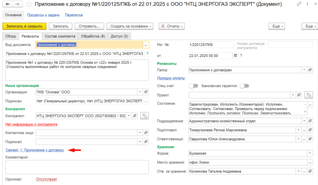Screen dimensions: 318x185
Task: Toggle the Спец.счет switch
Action: tap(193, 86)
